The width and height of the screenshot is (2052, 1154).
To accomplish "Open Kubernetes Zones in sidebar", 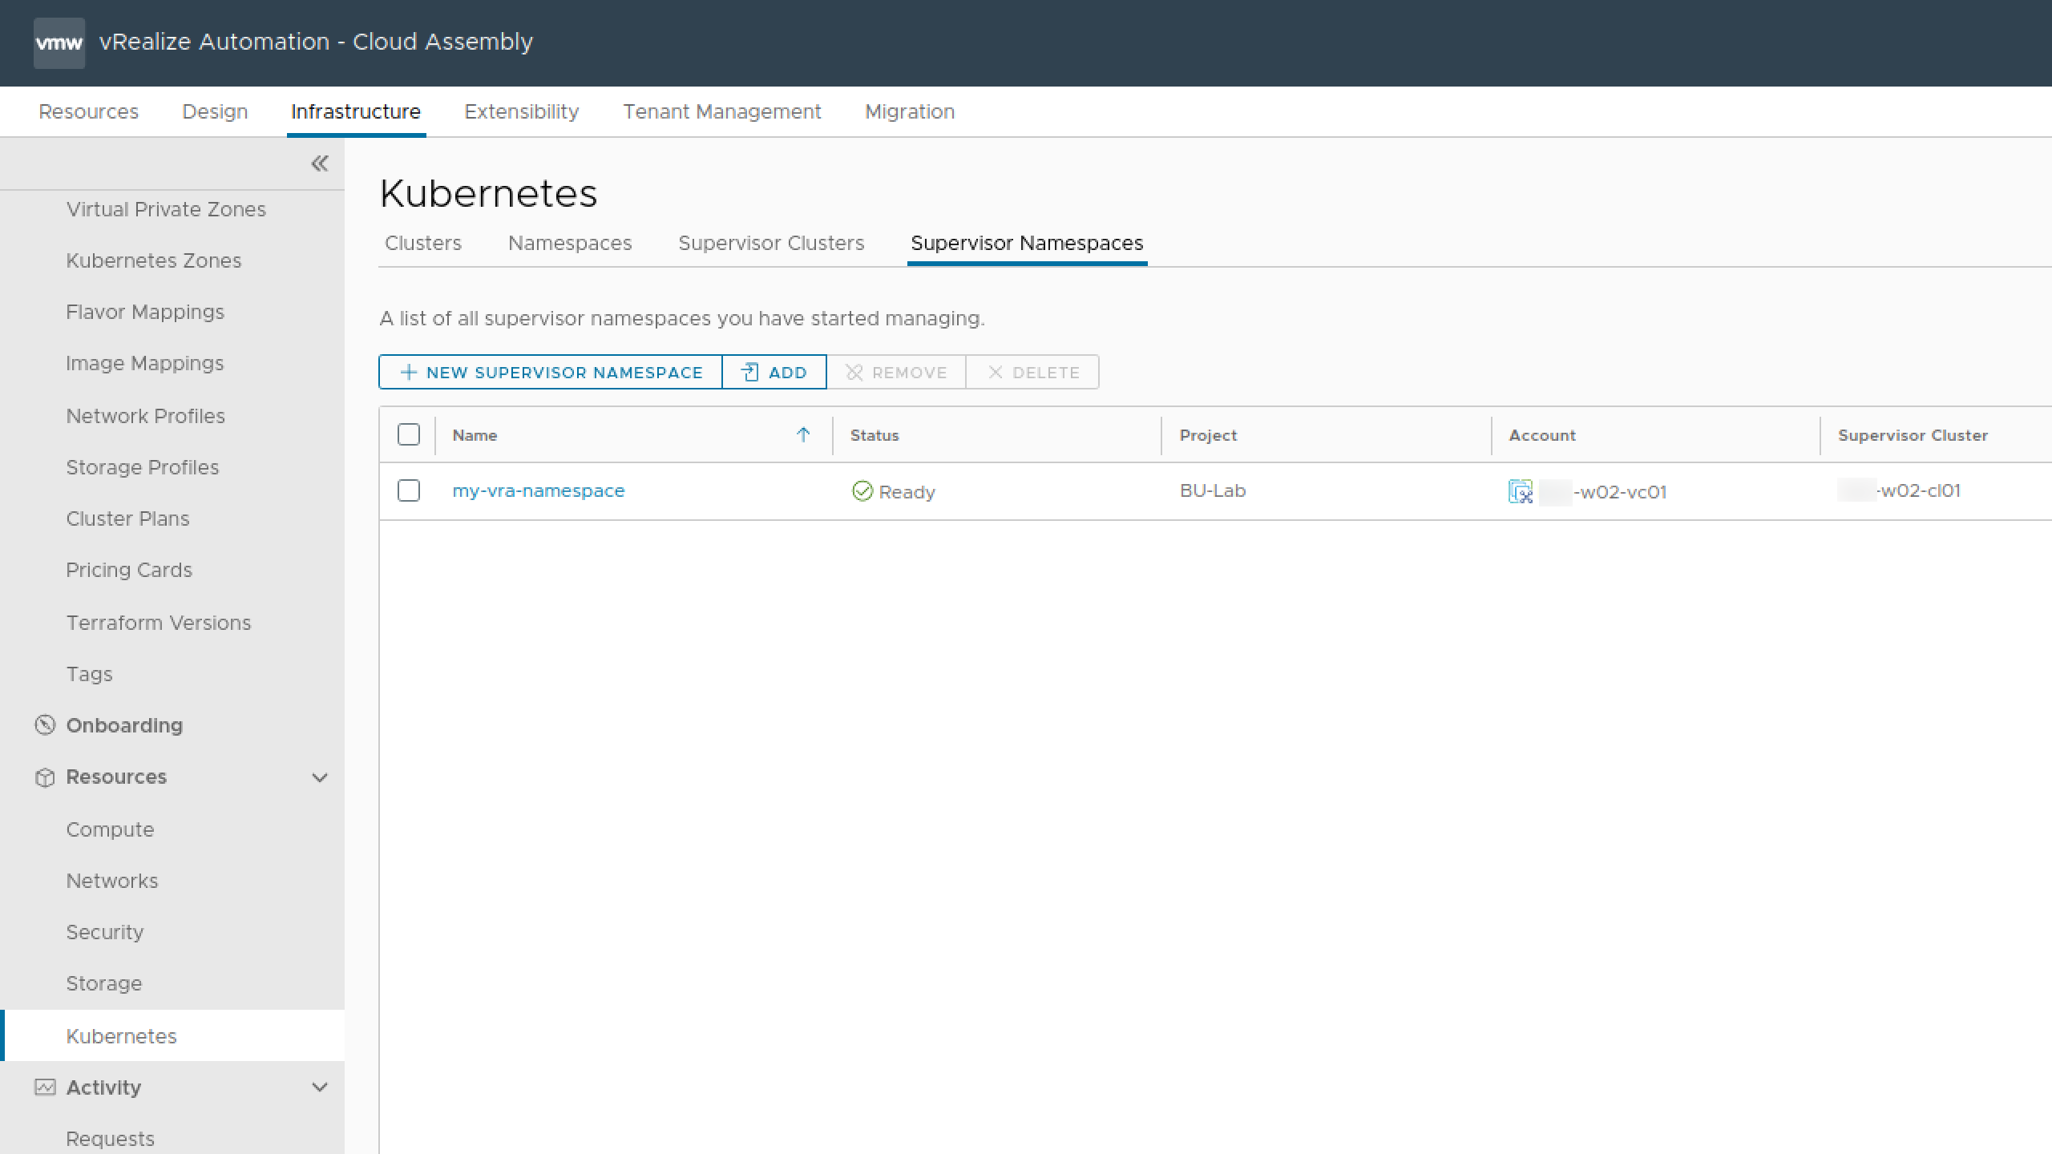I will 154,260.
